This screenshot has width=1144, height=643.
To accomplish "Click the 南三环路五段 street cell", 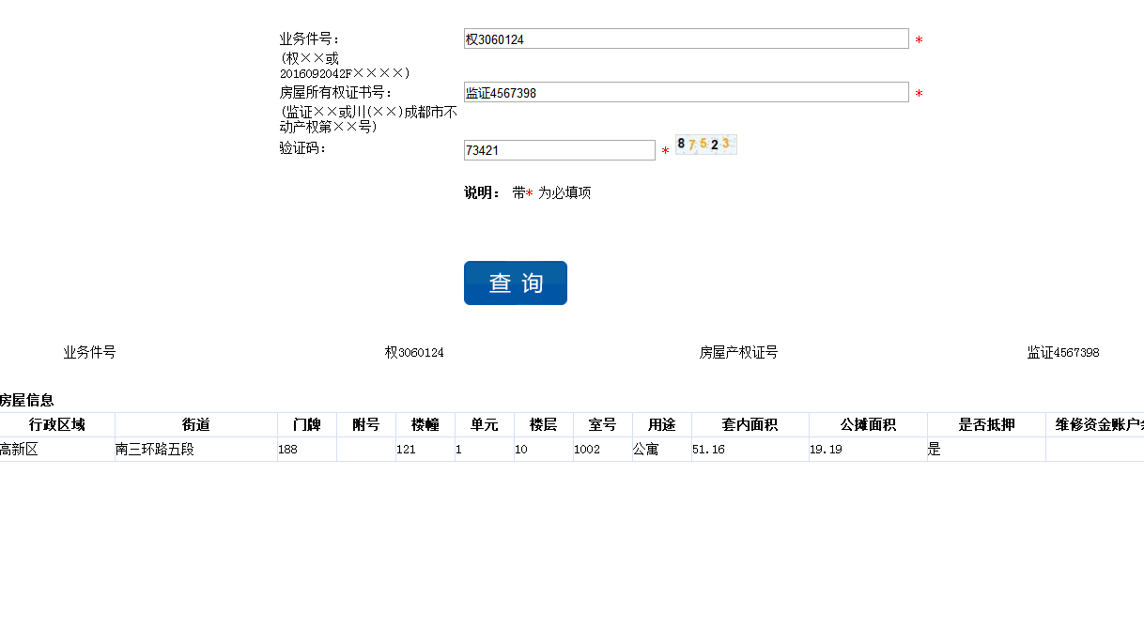I will (x=195, y=450).
